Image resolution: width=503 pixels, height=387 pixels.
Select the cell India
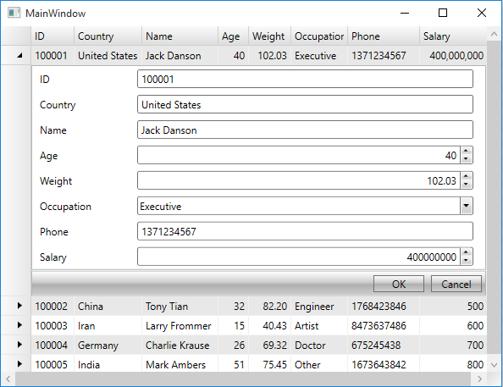click(x=108, y=364)
